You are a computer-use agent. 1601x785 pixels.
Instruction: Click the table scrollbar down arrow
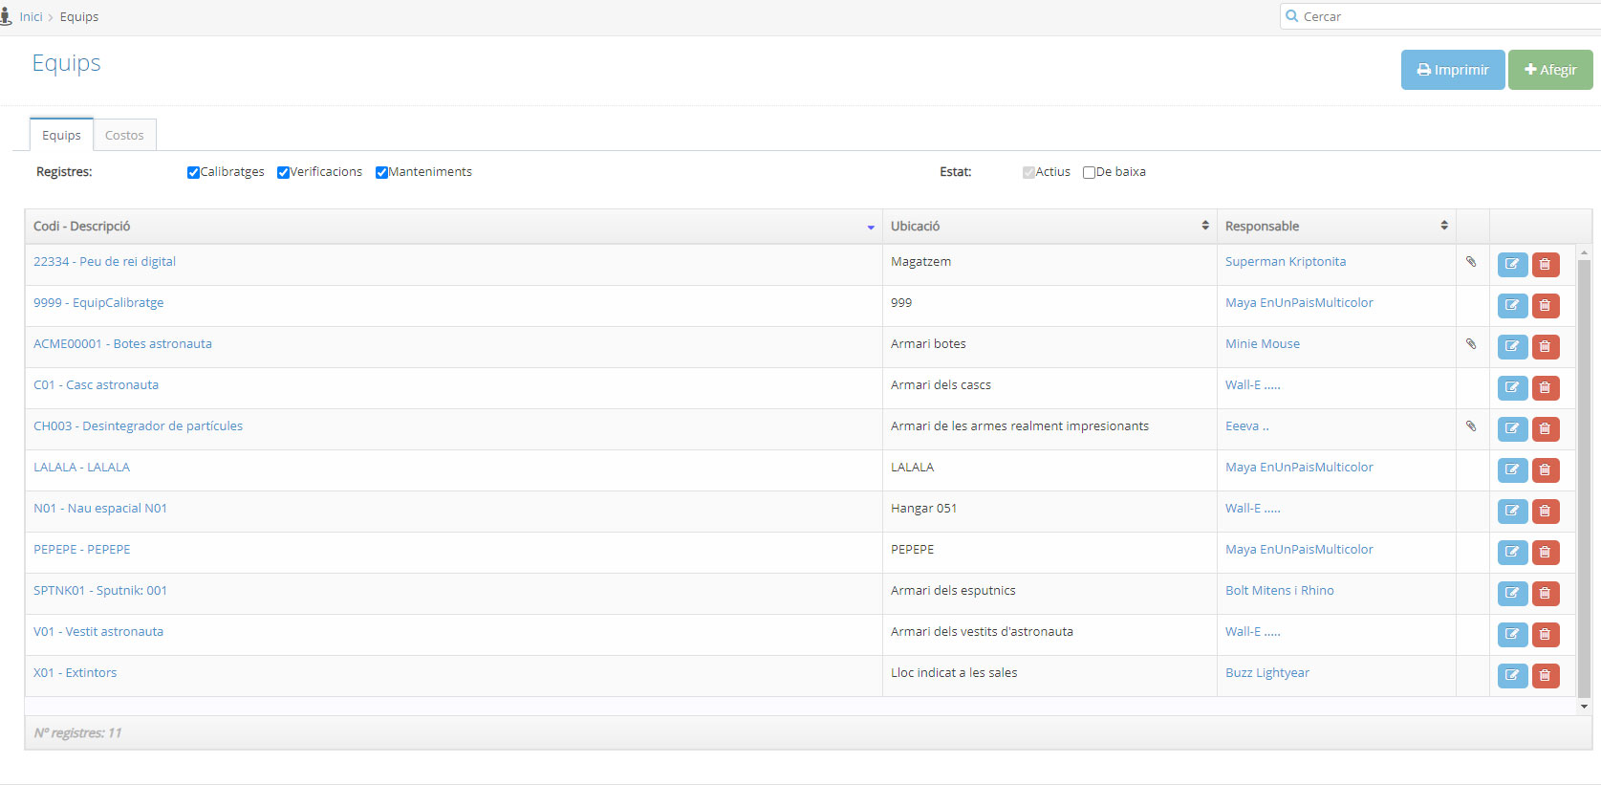(x=1584, y=707)
